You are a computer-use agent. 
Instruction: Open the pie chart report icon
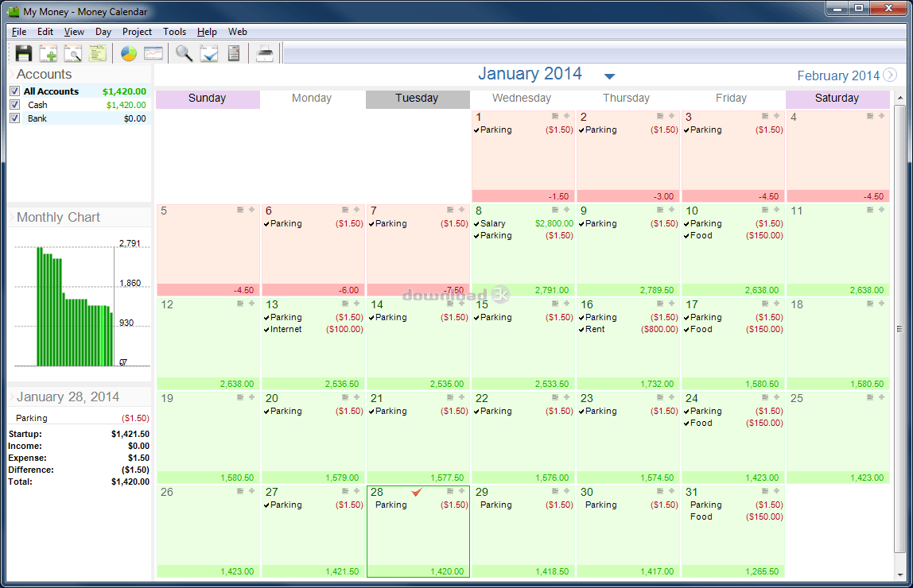click(x=129, y=53)
